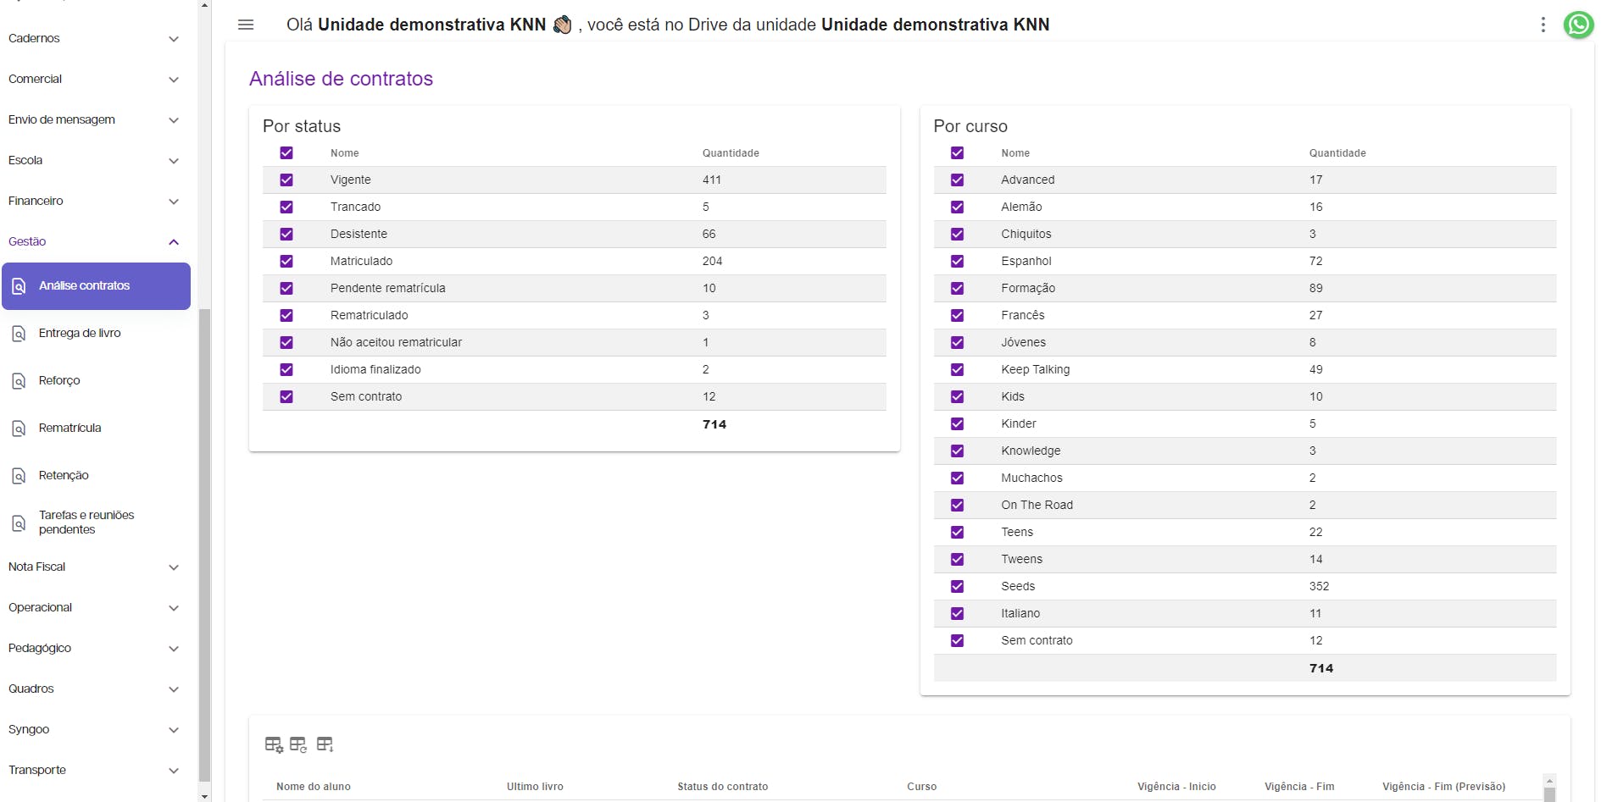
Task: Expand the Quadros chevron
Action: (x=174, y=689)
